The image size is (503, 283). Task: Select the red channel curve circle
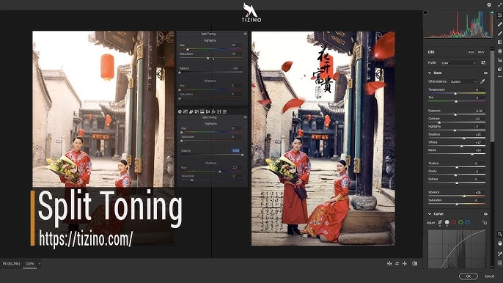click(454, 222)
